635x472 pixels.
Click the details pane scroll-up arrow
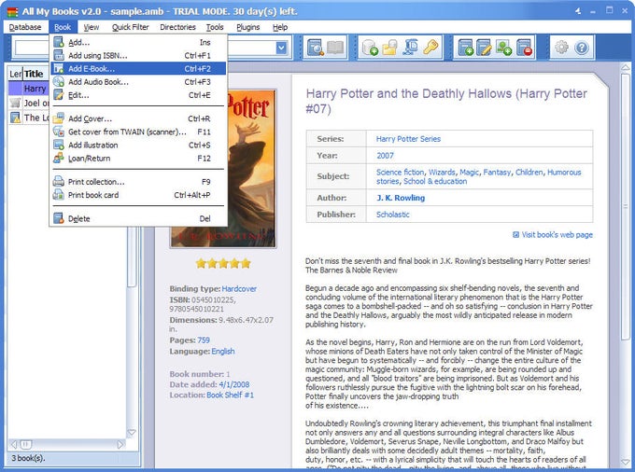pos(626,67)
